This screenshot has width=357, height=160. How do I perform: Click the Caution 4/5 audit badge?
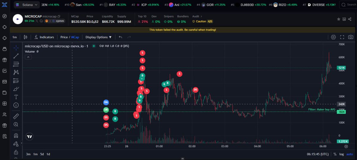pos(202,21)
